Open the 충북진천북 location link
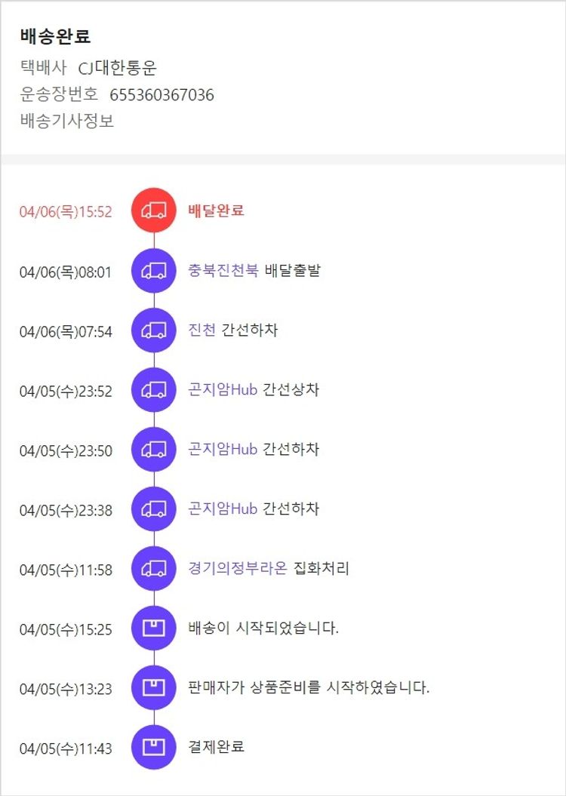The image size is (566, 796). point(223,270)
